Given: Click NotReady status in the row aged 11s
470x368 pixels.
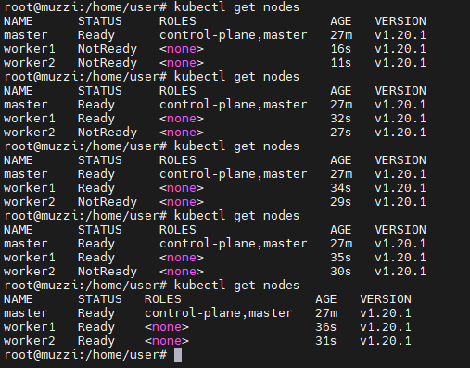Looking at the screenshot, I should (x=108, y=63).
